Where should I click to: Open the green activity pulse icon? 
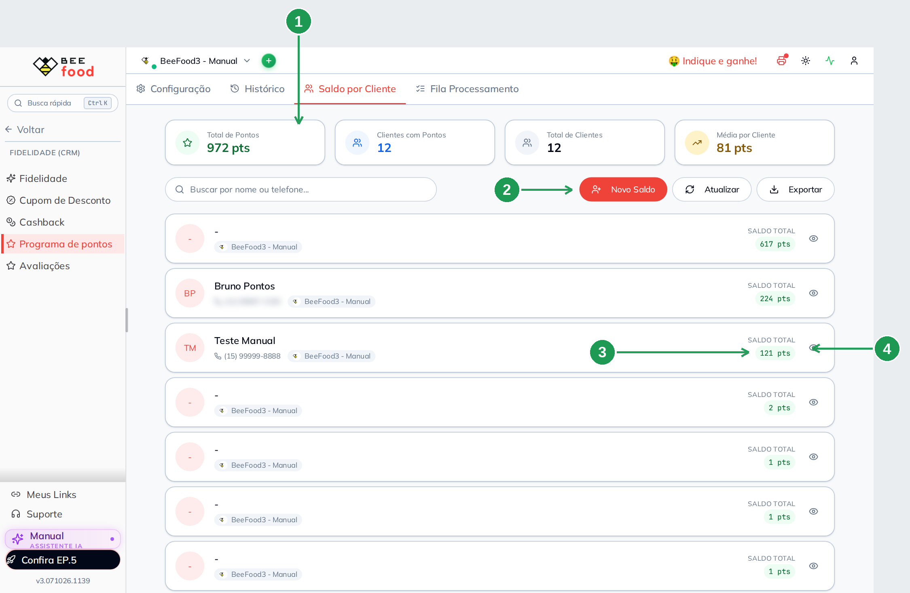point(830,61)
